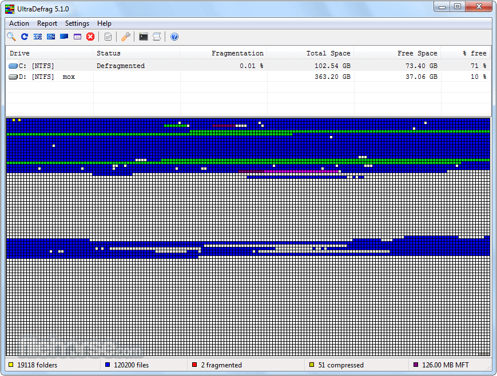This screenshot has width=497, height=376.
Task: Click the 126.00 MB MFT status text
Action: click(446, 365)
